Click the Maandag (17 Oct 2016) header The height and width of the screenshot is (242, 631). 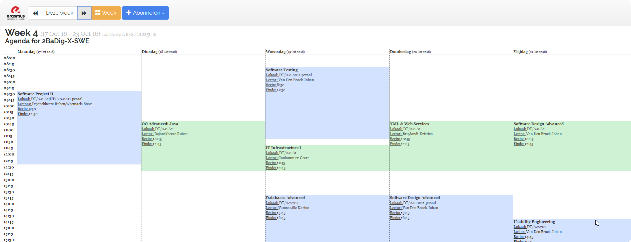coord(36,52)
